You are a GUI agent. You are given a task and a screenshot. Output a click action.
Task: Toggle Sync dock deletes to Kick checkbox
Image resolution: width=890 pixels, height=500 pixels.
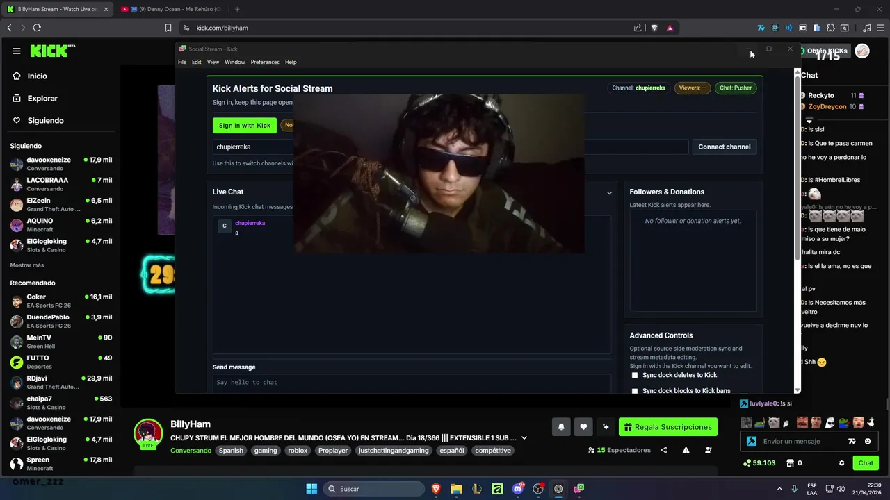tap(634, 375)
